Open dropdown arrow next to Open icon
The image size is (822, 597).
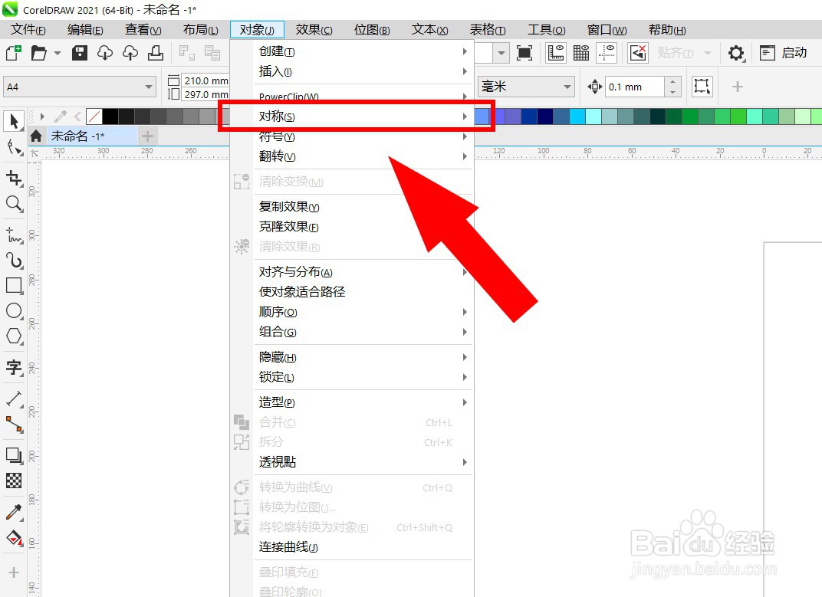click(58, 53)
